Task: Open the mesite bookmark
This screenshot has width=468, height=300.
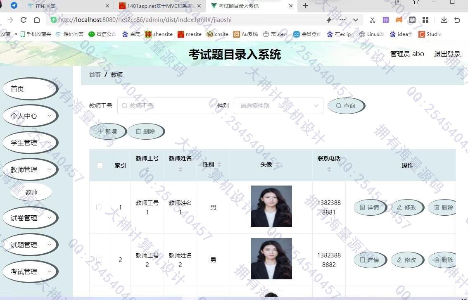Action: click(x=190, y=34)
